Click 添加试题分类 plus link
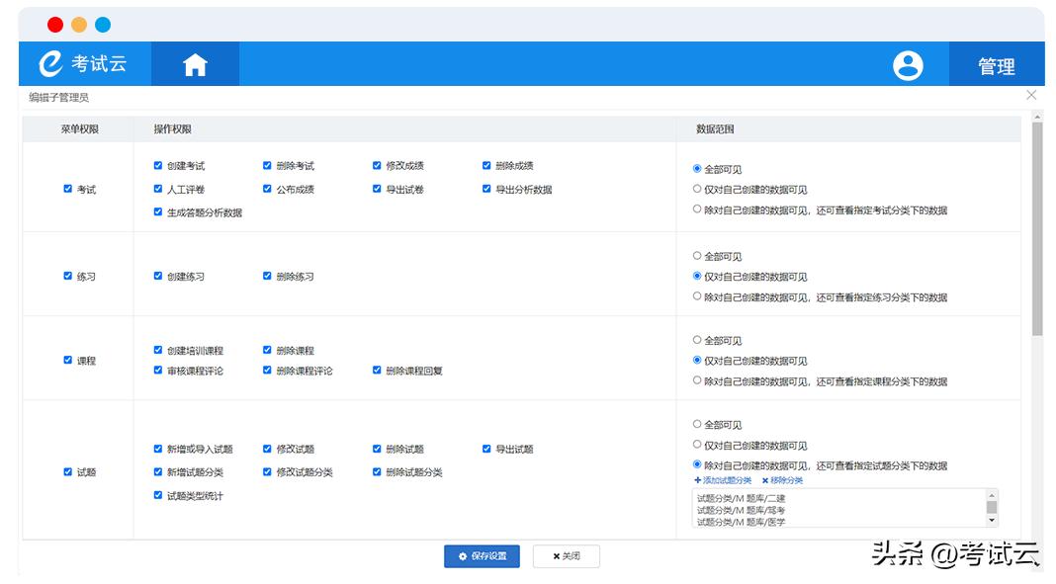1056x584 pixels. (x=723, y=480)
